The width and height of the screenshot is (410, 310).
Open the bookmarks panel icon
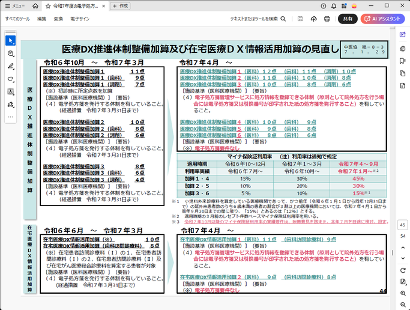403,61
